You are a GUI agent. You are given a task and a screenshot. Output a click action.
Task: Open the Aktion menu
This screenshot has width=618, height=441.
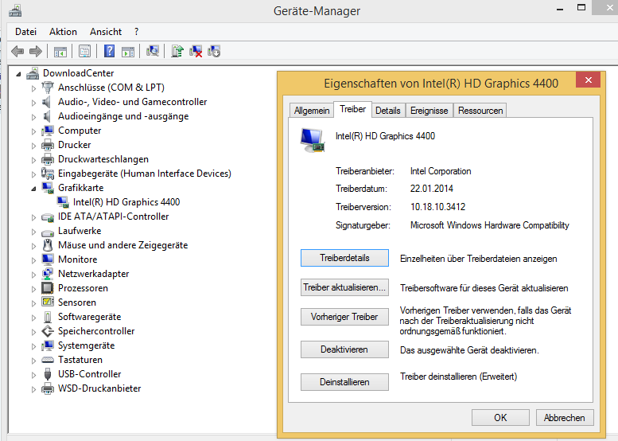[x=63, y=32]
